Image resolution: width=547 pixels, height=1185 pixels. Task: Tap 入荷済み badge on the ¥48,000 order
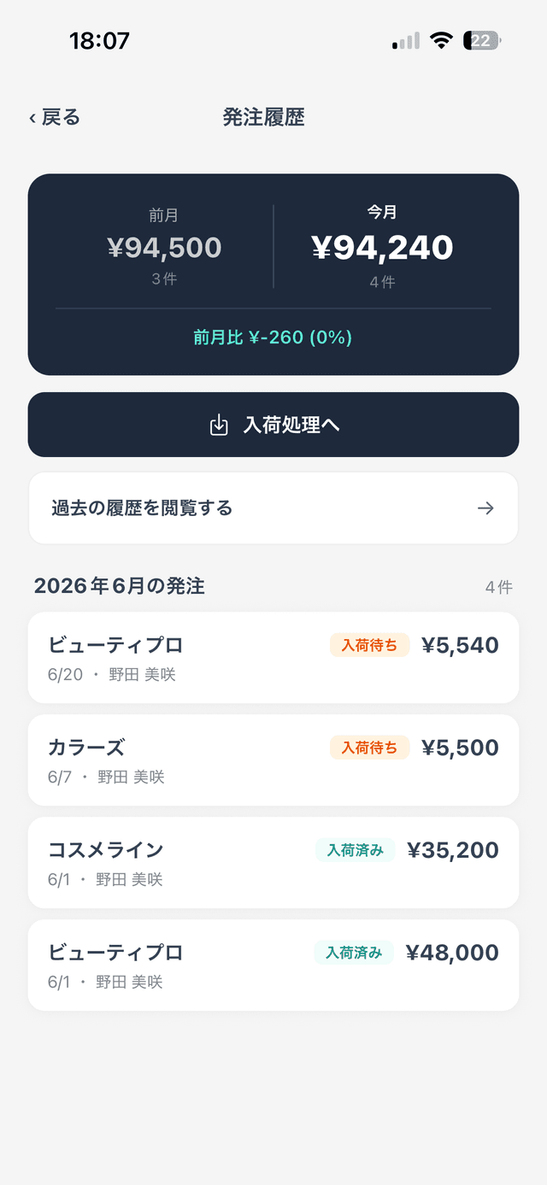[354, 953]
